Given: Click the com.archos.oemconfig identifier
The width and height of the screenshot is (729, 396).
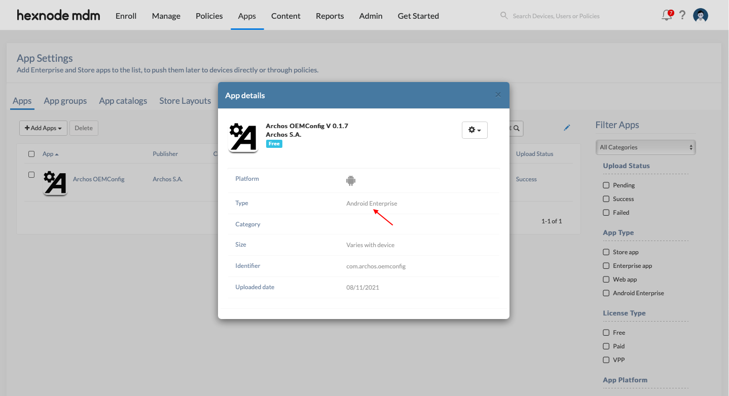Looking at the screenshot, I should pyautogui.click(x=376, y=266).
